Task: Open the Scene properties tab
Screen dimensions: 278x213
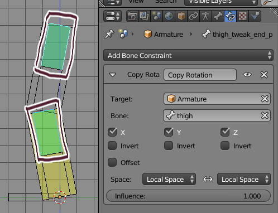Action: [x=156, y=16]
